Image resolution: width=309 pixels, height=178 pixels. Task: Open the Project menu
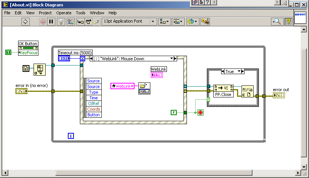point(45,13)
